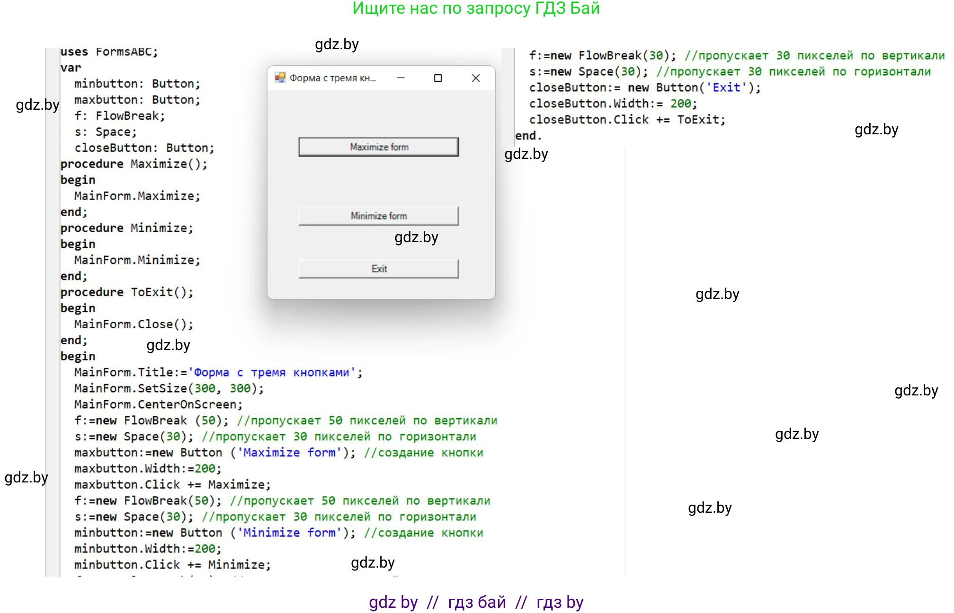954x613 pixels.
Task: Click the form title text 'Форма с тремя кн...'
Action: 332,78
